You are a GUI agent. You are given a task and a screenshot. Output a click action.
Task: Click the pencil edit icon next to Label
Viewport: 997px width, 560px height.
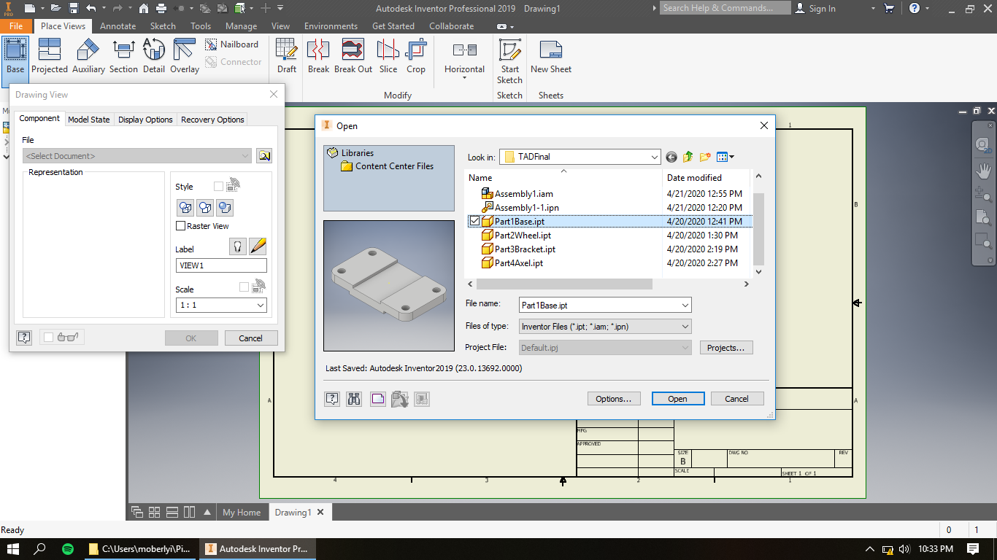tap(258, 246)
